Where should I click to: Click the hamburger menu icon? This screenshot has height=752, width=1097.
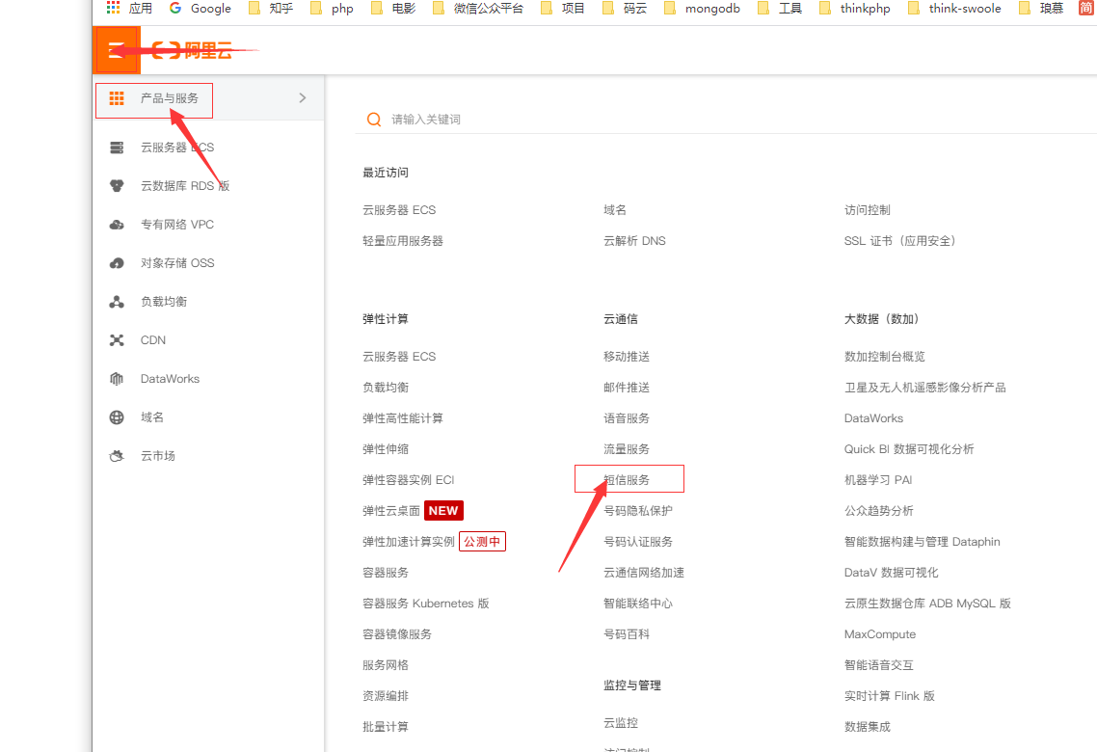(x=116, y=50)
